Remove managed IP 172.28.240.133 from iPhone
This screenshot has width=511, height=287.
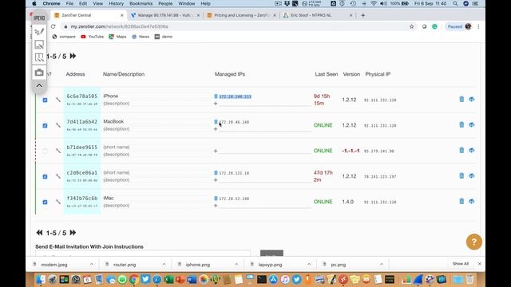(216, 96)
